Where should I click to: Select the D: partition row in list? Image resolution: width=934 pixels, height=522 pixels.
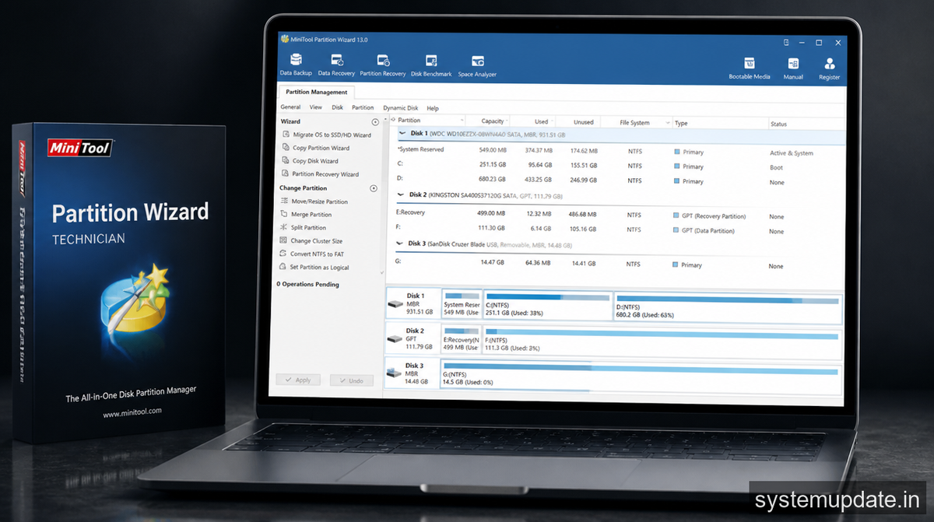click(x=620, y=180)
